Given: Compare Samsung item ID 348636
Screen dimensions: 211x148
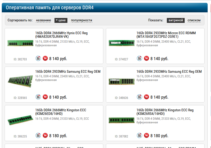Looking at the screenshot, I should [x=139, y=97].
